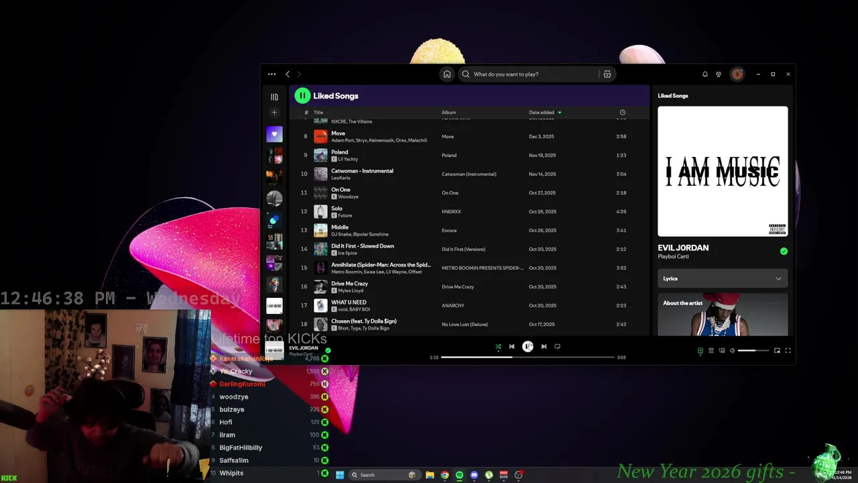Screen dimensions: 858x483
Task: Sort by Album column header
Action: (448, 113)
